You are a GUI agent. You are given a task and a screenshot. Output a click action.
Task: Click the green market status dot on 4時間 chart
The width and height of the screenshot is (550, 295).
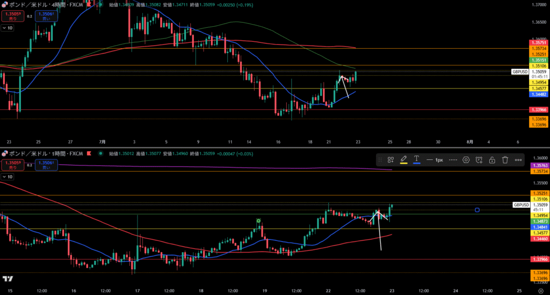pos(100,5)
